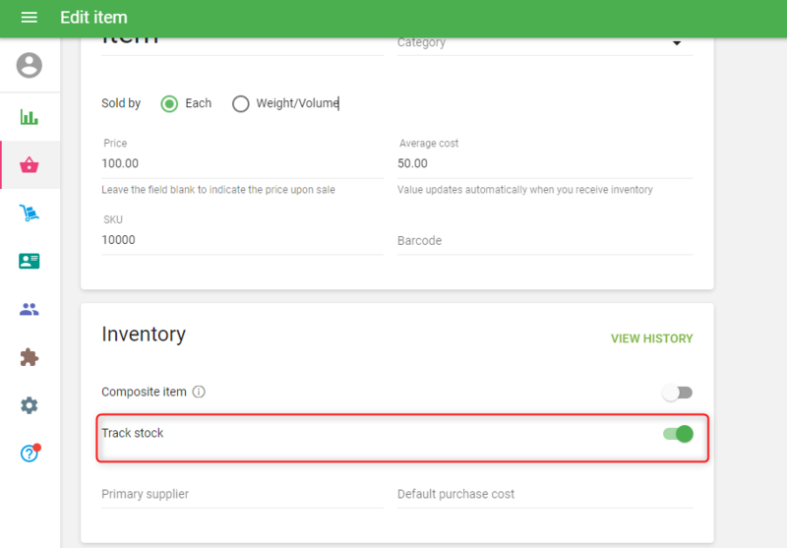
Task: Enable the Composite item toggle
Action: (x=677, y=393)
